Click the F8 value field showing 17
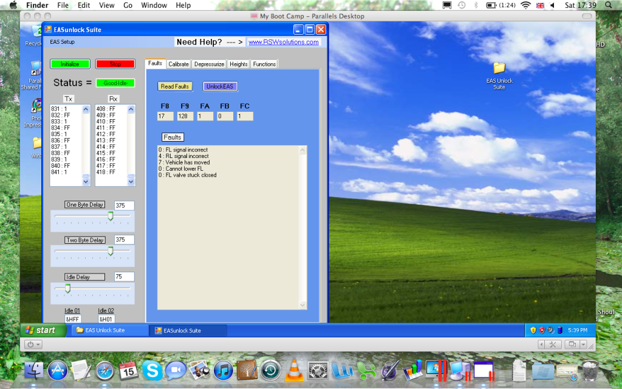The width and height of the screenshot is (622, 389). [x=165, y=116]
